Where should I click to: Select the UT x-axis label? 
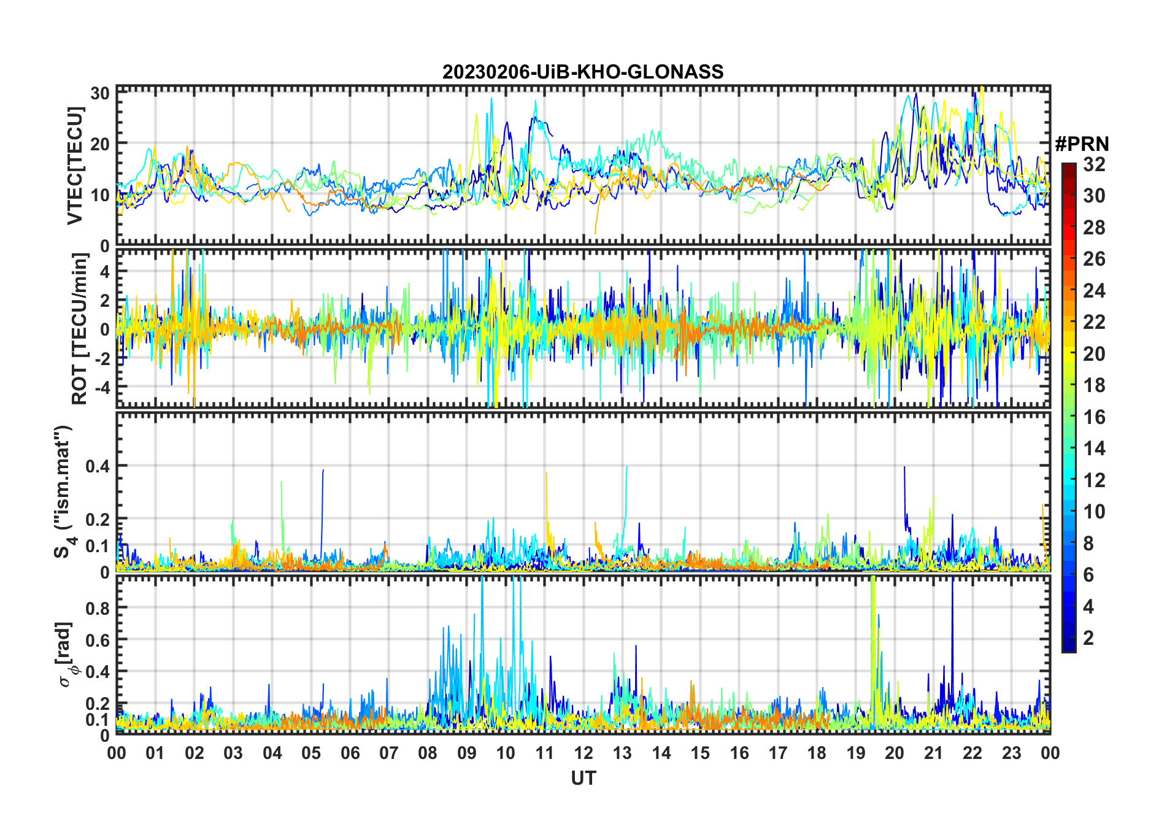(583, 779)
